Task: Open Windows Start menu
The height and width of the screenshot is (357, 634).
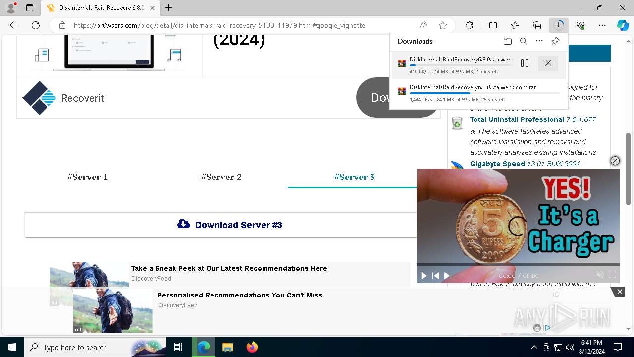Action: (x=12, y=347)
